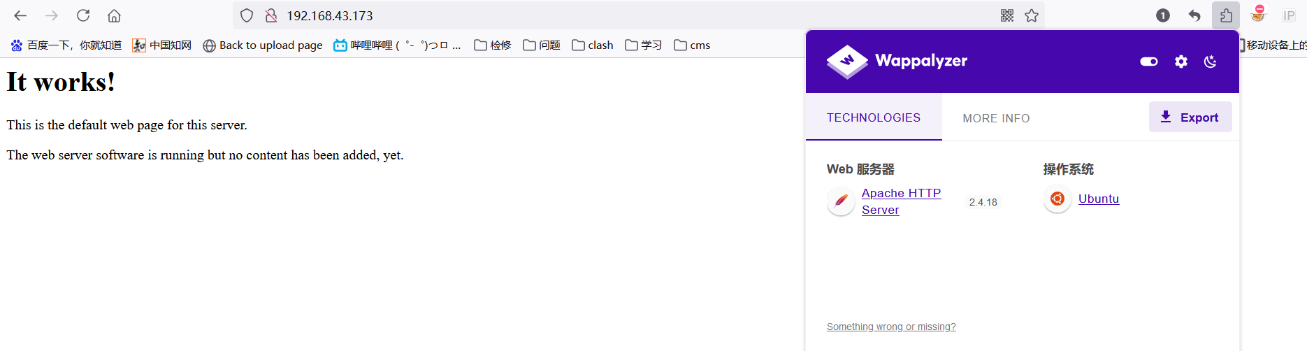The height and width of the screenshot is (351, 1307).
Task: Open the Ubuntu technology link
Action: point(1099,199)
